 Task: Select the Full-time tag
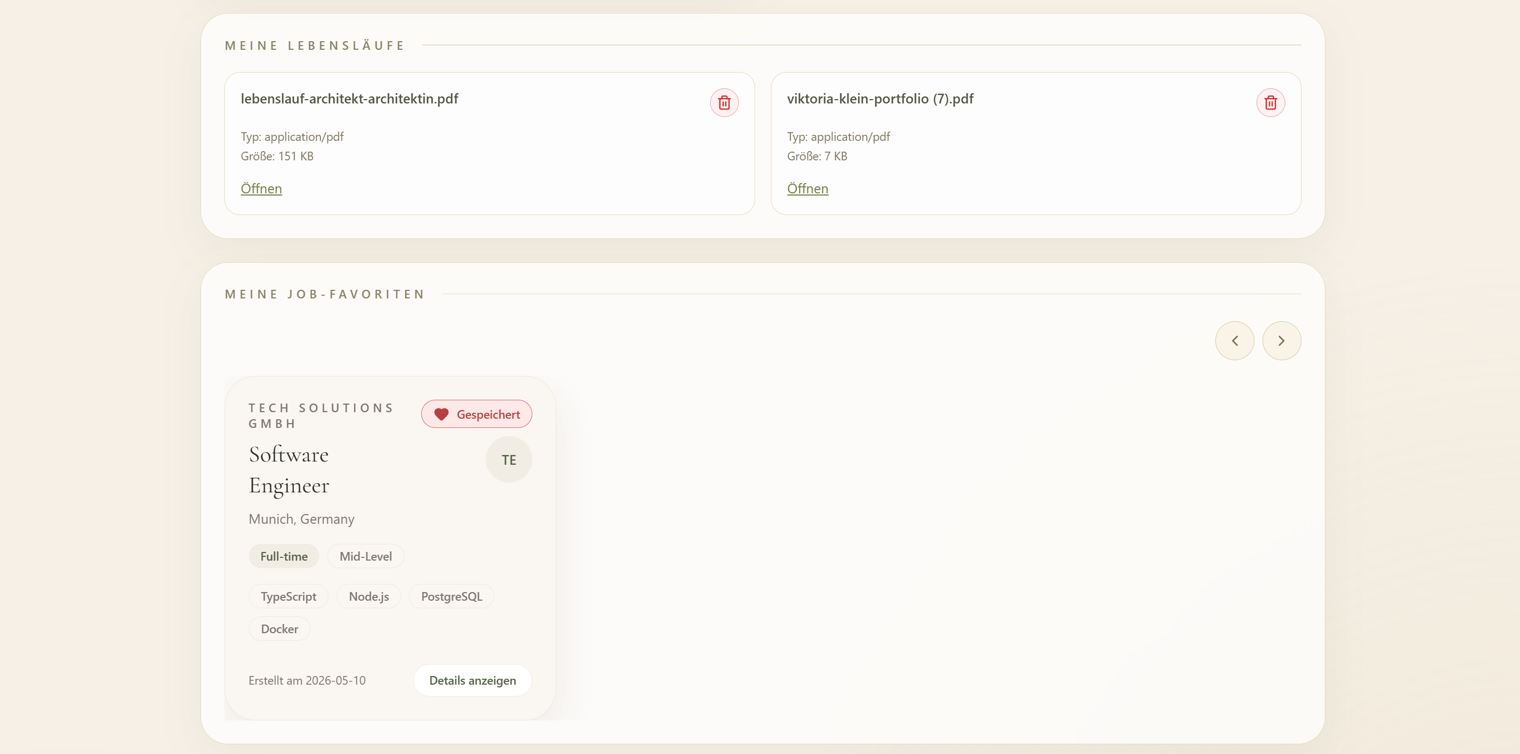click(284, 556)
